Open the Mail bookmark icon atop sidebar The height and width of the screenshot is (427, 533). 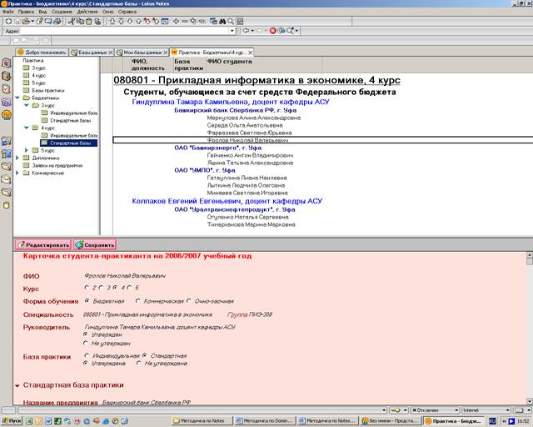pos(7,63)
